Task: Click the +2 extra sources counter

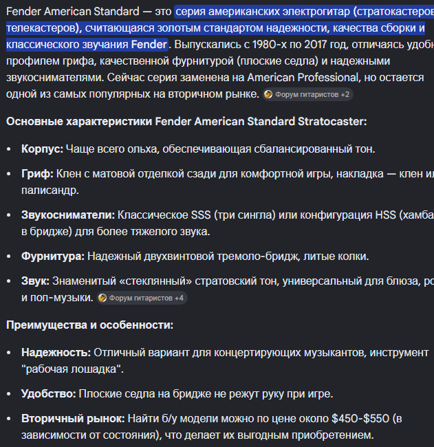Action: (x=345, y=95)
